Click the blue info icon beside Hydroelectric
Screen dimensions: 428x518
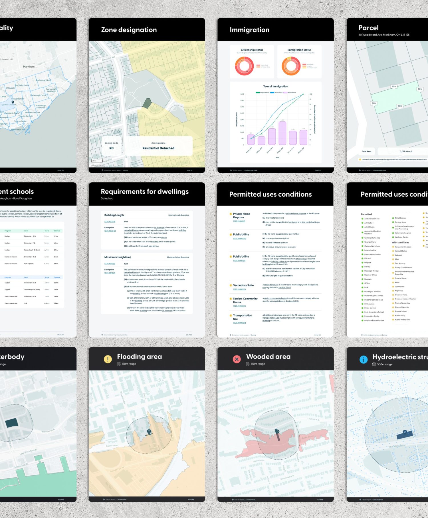point(364,359)
